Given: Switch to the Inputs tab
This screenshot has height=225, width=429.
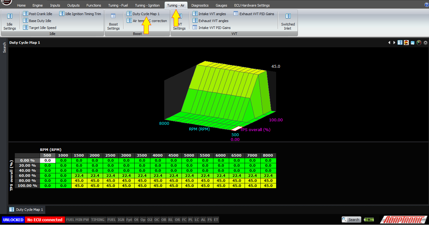Looking at the screenshot, I should tap(55, 5).
